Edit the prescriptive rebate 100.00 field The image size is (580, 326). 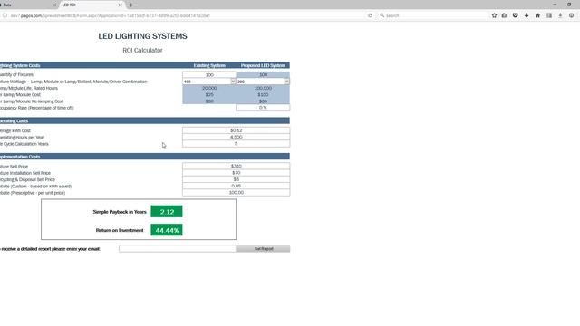[x=236, y=193]
